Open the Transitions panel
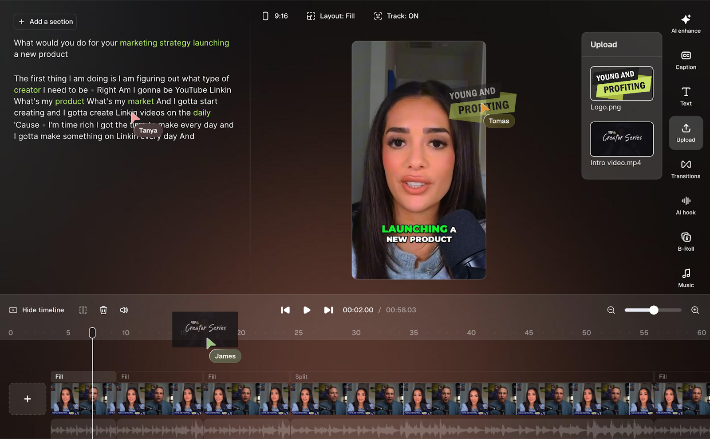The image size is (710, 439). click(686, 169)
